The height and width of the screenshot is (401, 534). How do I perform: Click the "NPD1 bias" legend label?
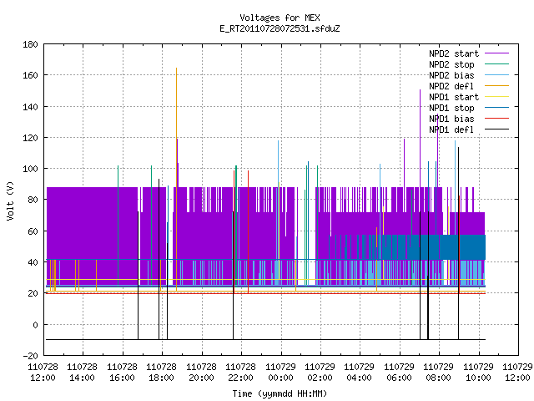pos(451,119)
